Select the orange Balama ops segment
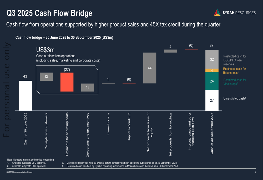The height and width of the screenshot is (180, 263). pos(212,70)
